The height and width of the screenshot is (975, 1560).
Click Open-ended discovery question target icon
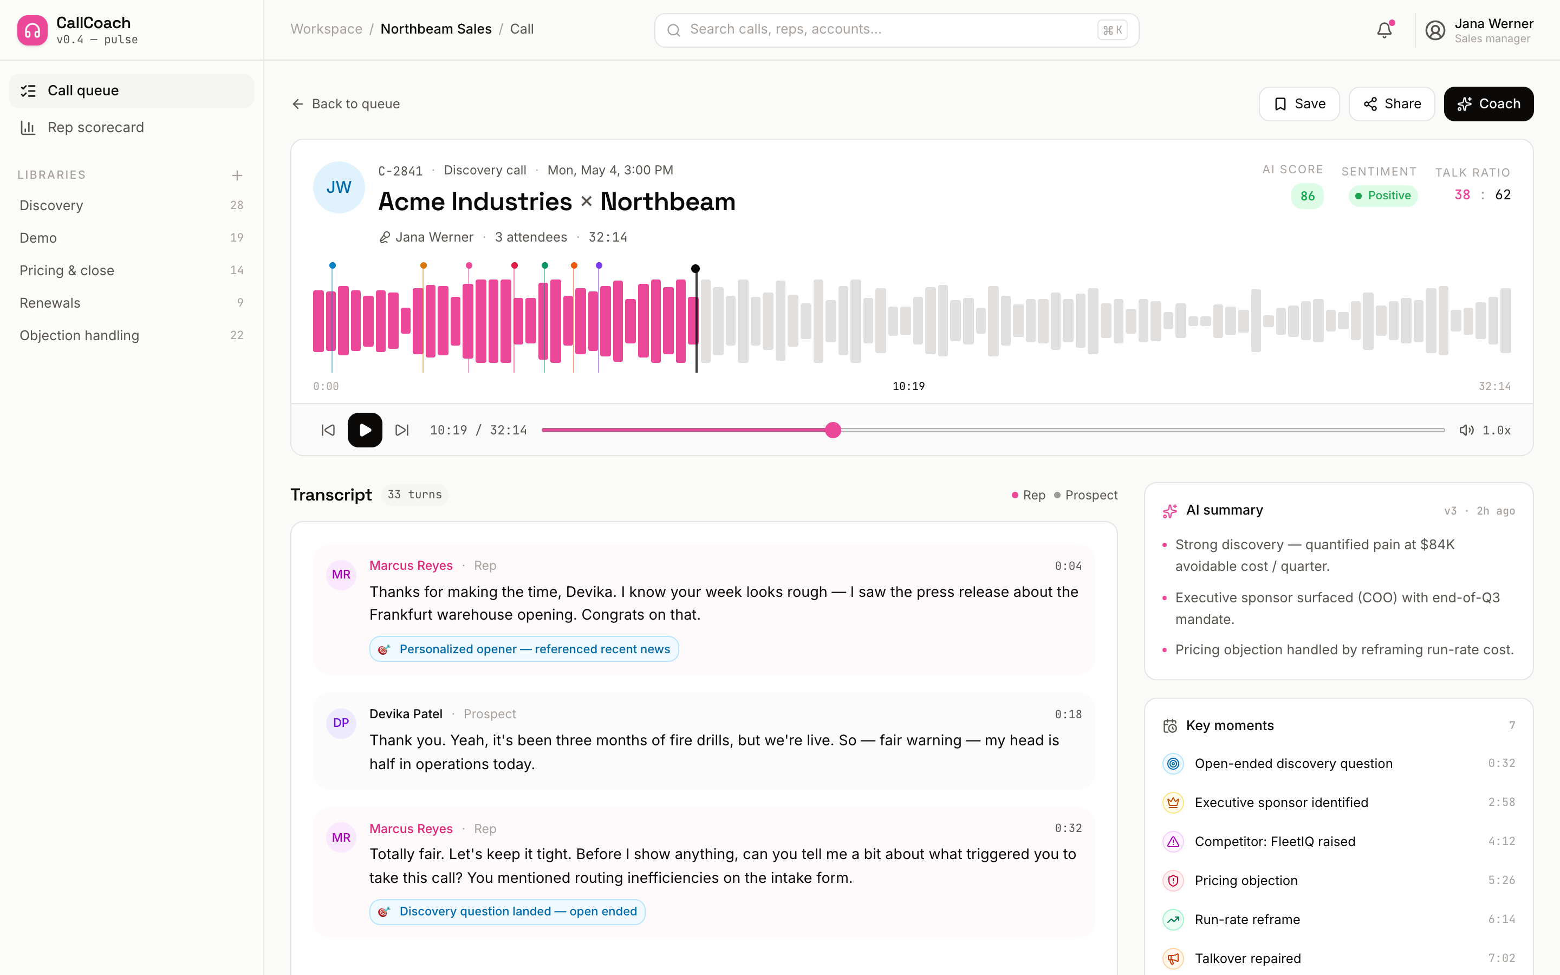1173,764
